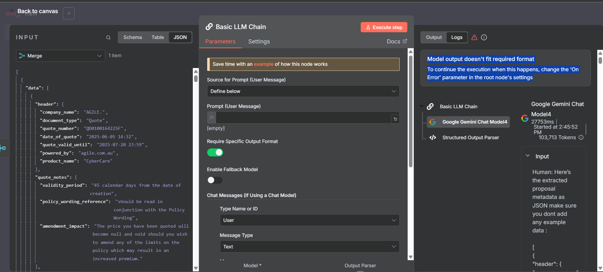Click the search icon in INPUT panel
603x272 pixels.
pyautogui.click(x=108, y=38)
